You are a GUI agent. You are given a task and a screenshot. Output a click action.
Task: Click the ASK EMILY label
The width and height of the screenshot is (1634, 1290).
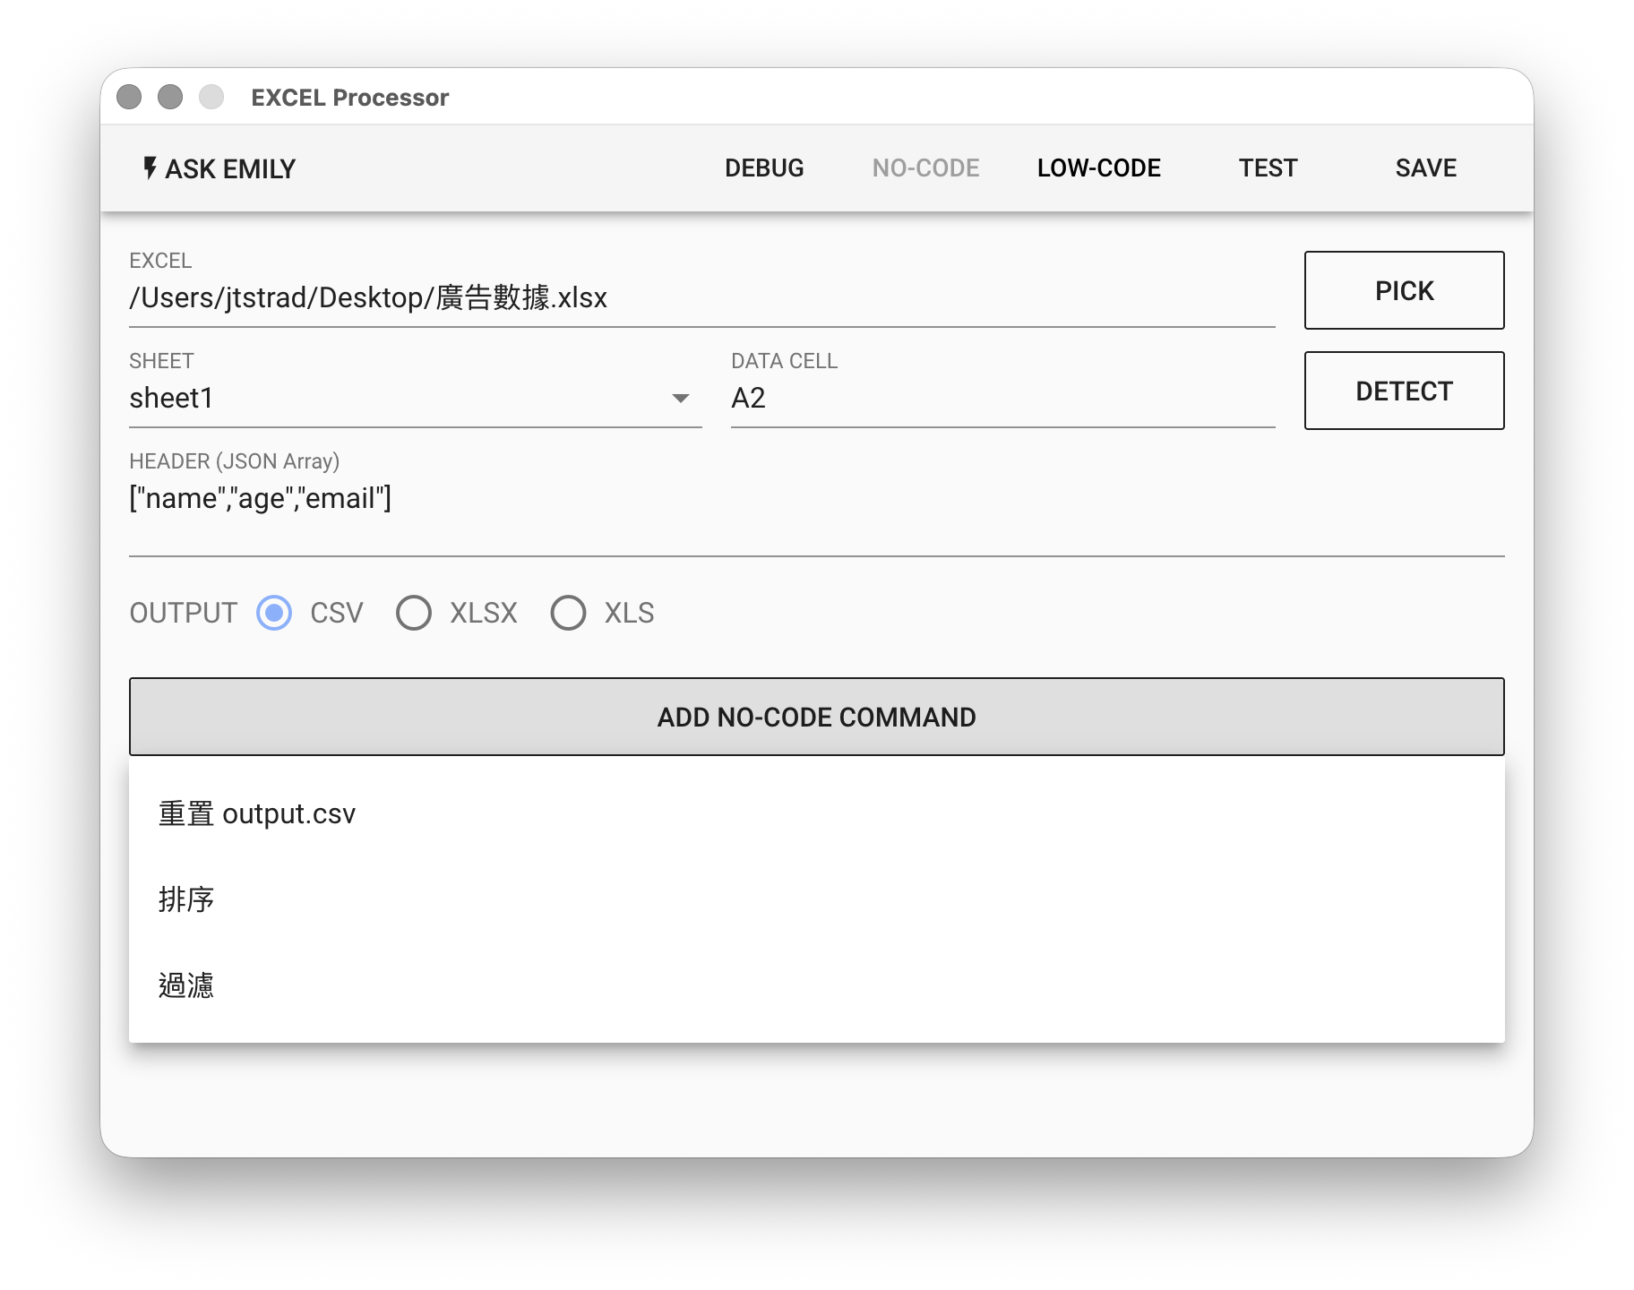pyautogui.click(x=230, y=168)
